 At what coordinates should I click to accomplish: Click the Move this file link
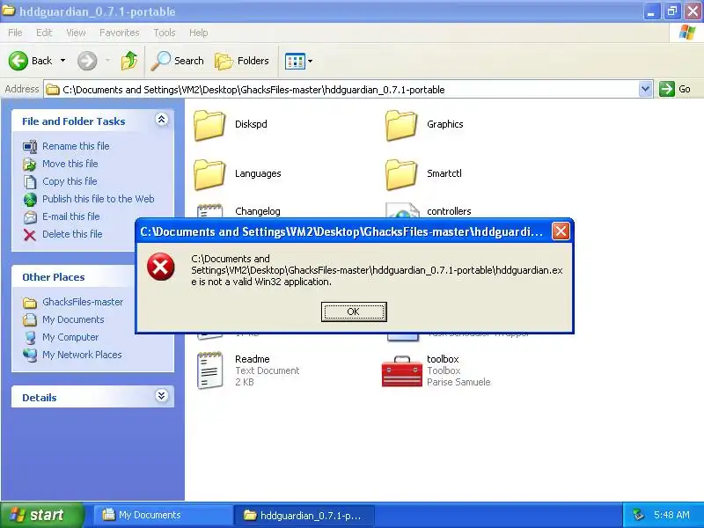tap(70, 164)
